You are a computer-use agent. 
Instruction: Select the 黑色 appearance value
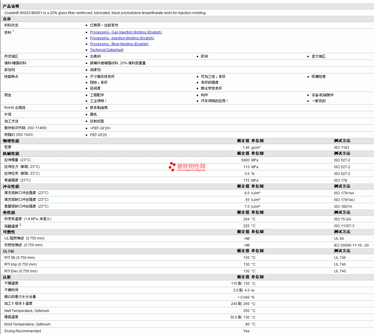[93, 114]
